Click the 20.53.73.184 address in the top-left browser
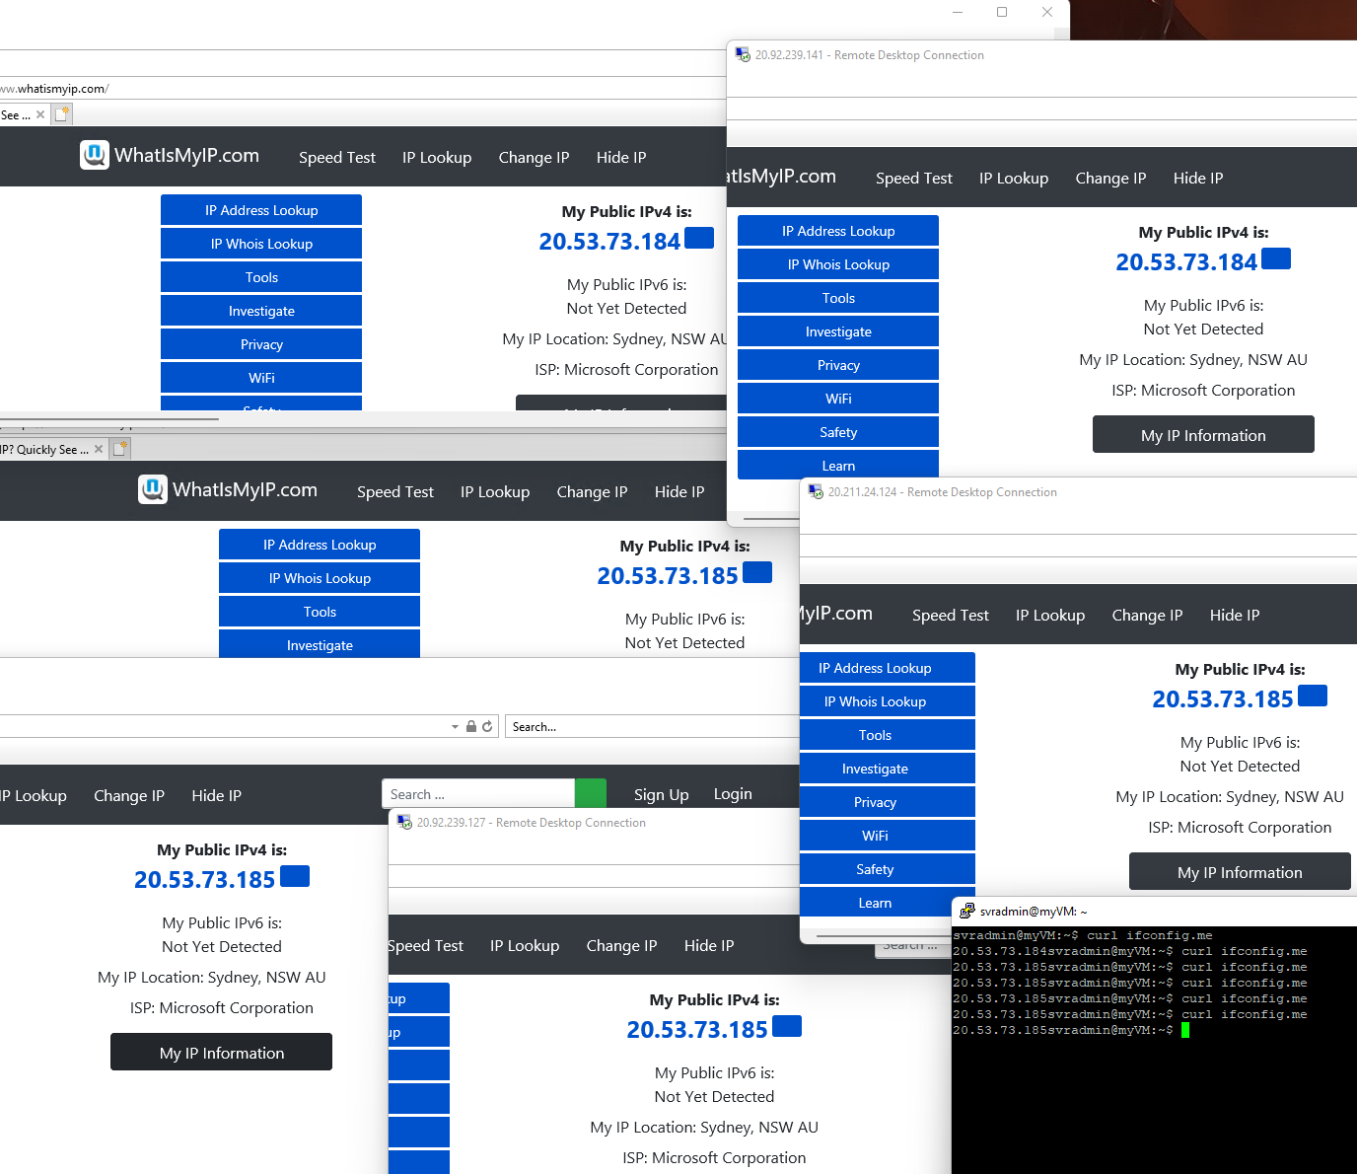1357x1174 pixels. point(609,241)
